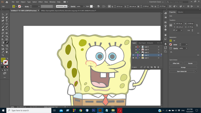Image resolution: width=201 pixels, height=113 pixels.
Task: Unlock Layer 4 lock icon
Action: coord(136,50)
